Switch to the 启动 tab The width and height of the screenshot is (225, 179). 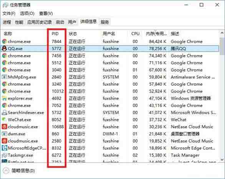coord(60,22)
